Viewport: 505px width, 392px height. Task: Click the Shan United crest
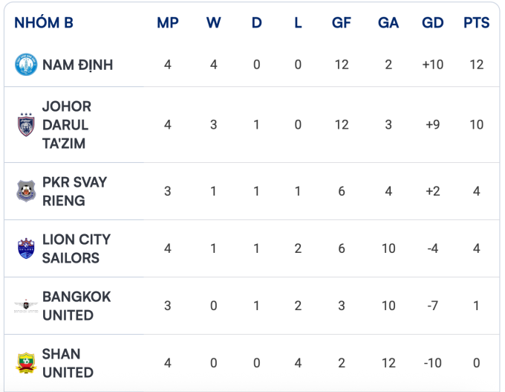click(26, 363)
